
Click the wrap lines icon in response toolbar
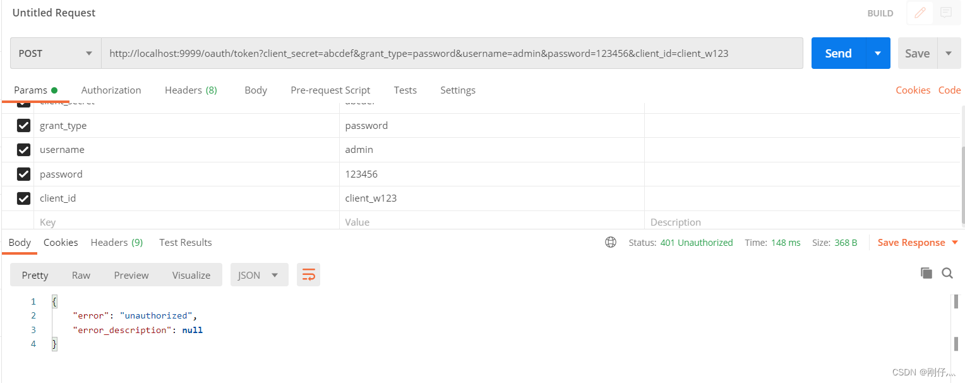click(309, 275)
